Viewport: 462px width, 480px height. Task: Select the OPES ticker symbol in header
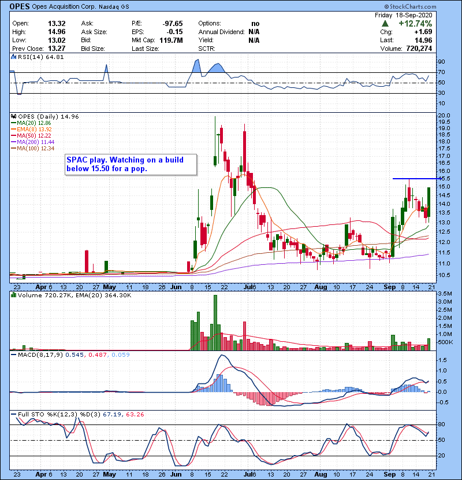point(20,6)
